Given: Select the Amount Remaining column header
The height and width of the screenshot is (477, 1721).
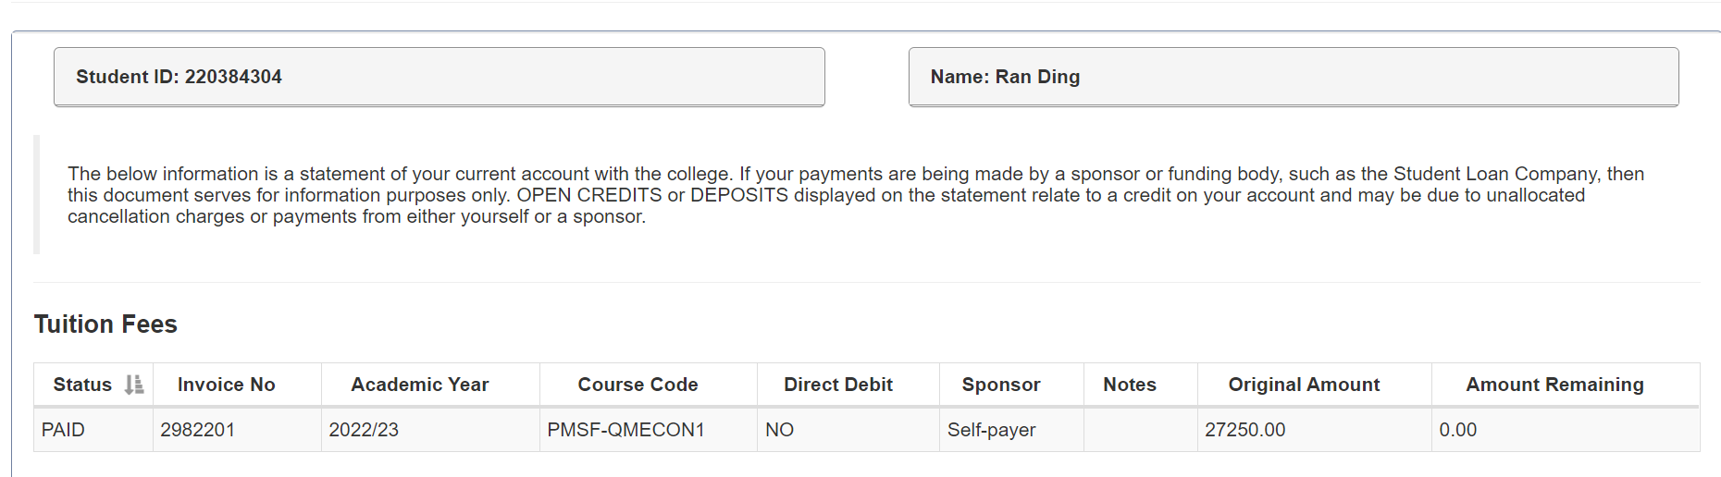Looking at the screenshot, I should coord(1554,385).
